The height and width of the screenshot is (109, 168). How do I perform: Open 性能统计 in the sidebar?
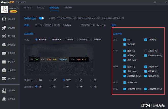4,70
